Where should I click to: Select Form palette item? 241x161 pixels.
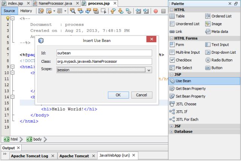click(x=177, y=45)
